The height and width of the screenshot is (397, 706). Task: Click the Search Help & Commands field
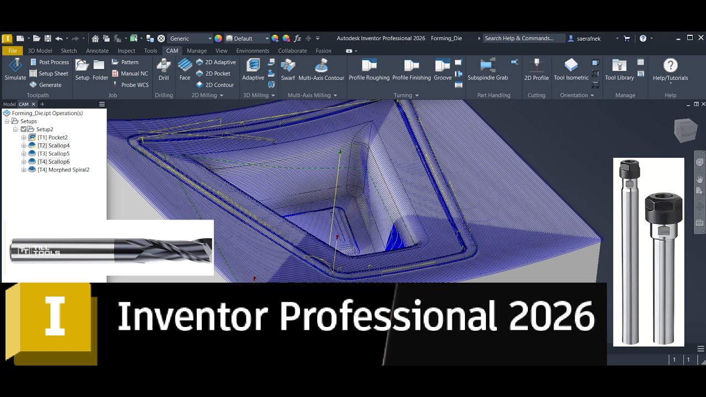[x=524, y=39]
